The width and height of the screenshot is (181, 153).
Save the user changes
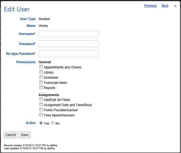(24, 135)
